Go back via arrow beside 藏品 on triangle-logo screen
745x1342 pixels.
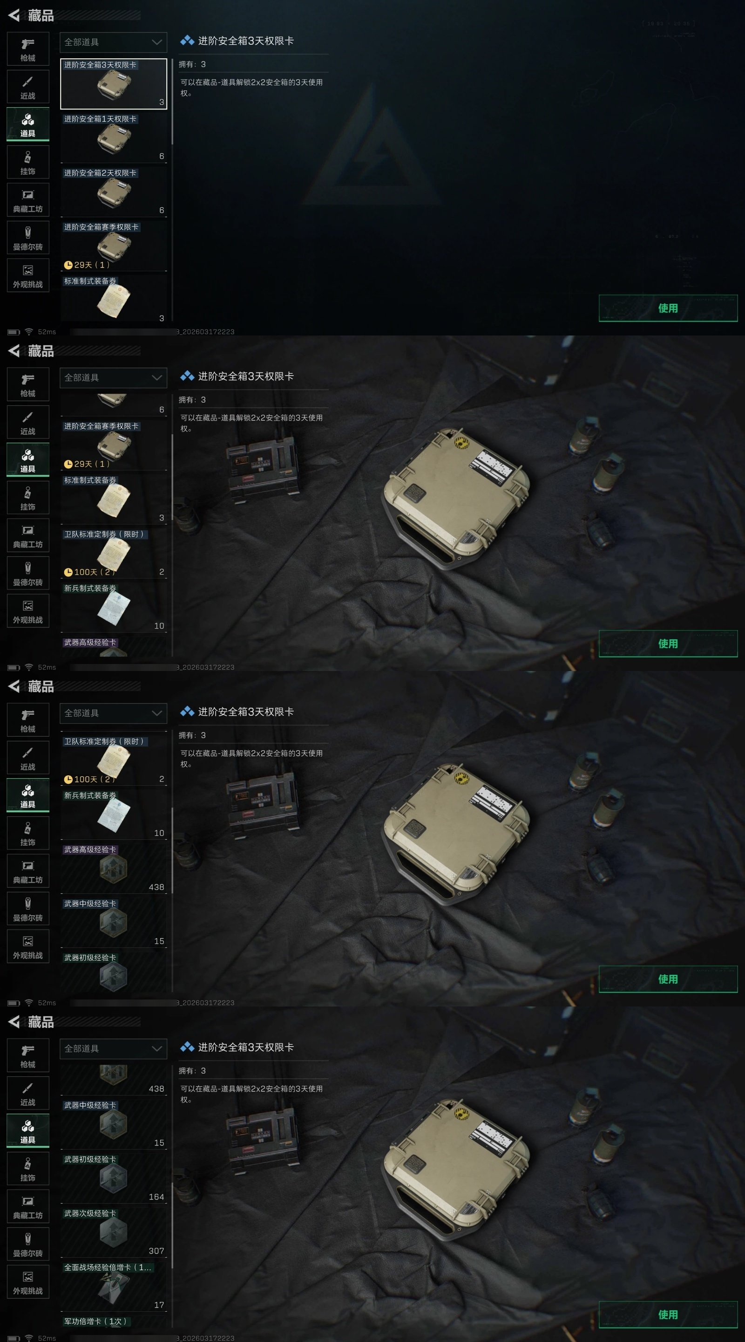14,16
